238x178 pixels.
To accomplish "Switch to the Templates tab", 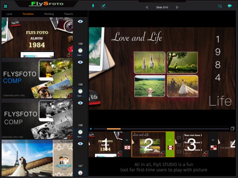I will pos(28,14).
